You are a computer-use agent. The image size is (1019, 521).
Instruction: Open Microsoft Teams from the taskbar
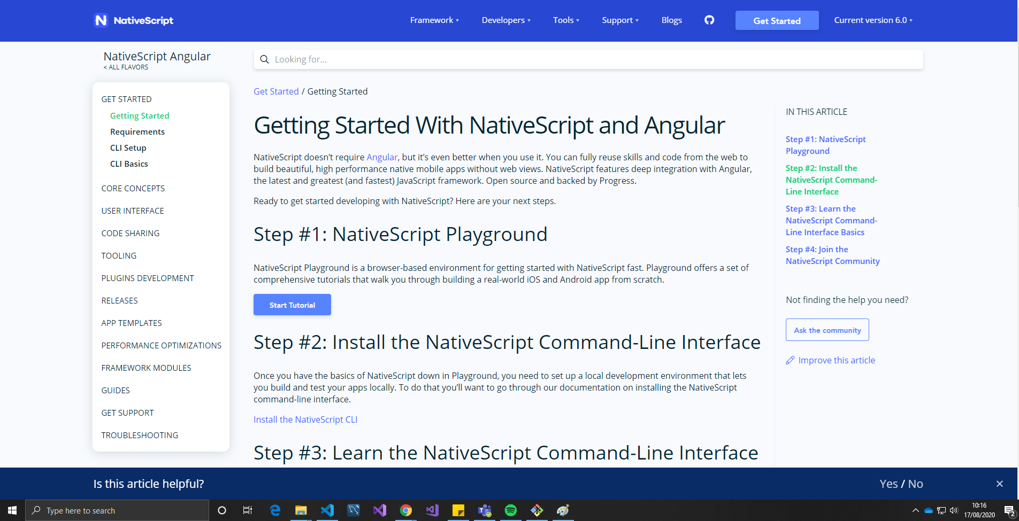tap(485, 510)
